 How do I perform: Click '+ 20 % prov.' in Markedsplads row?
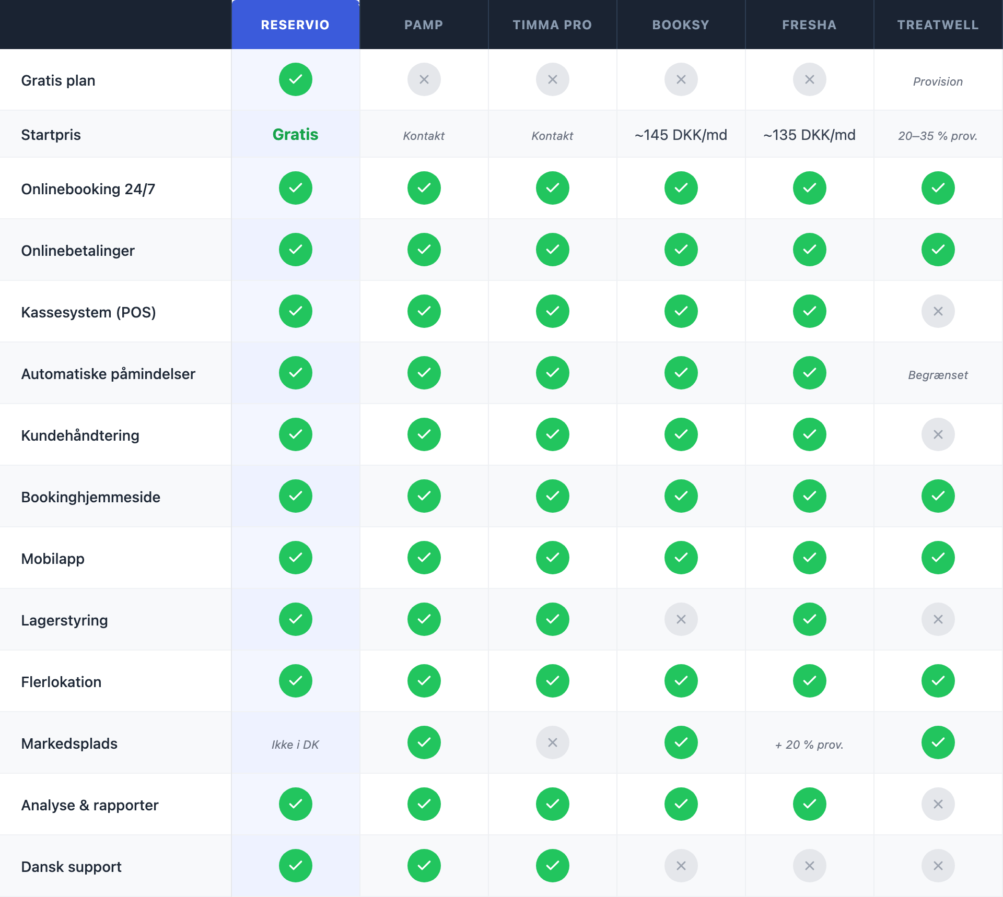coord(809,745)
